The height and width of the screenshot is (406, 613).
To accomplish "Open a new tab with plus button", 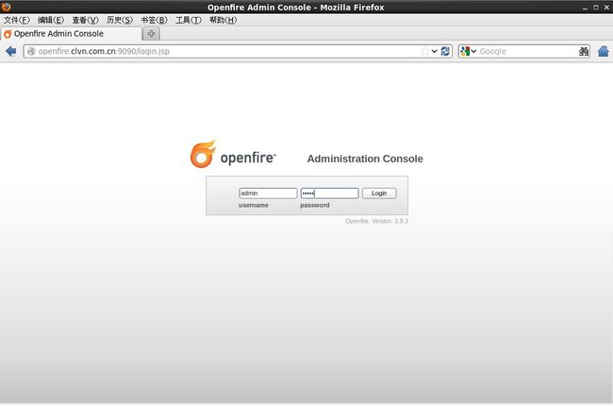I will tap(151, 34).
